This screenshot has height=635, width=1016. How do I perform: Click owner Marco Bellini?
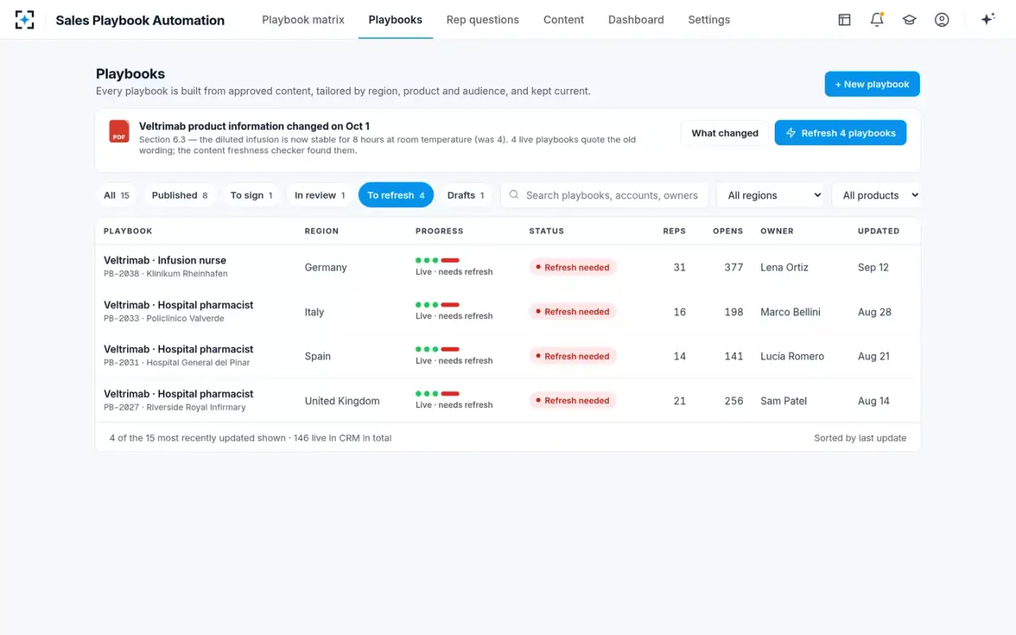tap(791, 312)
